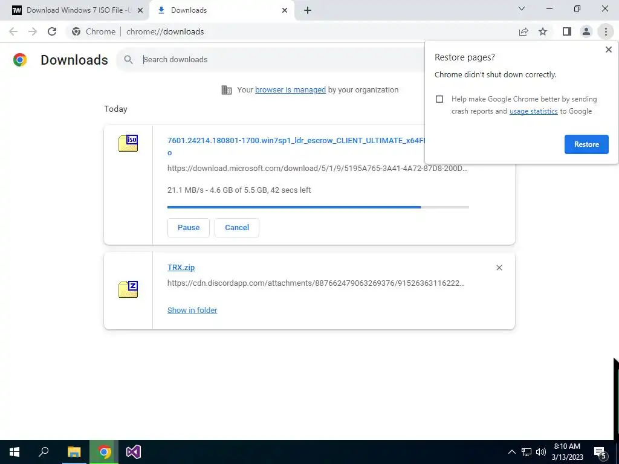Viewport: 619px width, 464px height.
Task: Click Show in folder for TRX.zip
Action: (x=192, y=310)
